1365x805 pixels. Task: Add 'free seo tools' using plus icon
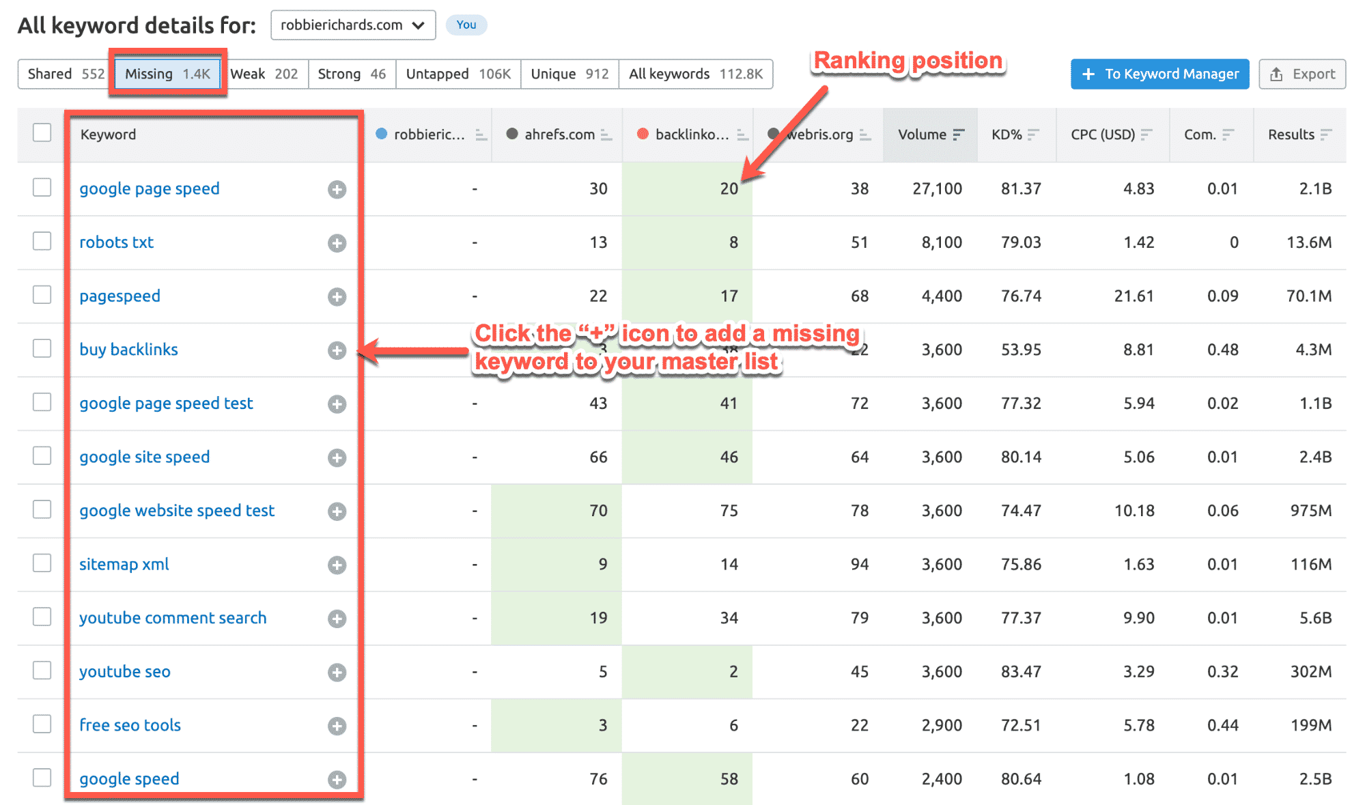337,726
